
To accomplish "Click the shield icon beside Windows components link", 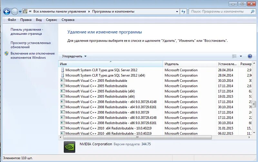I will click(x=6, y=53).
